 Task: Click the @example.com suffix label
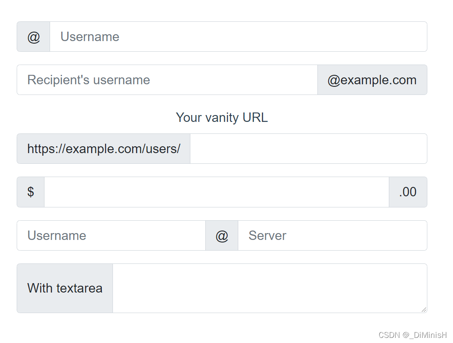tap(372, 80)
